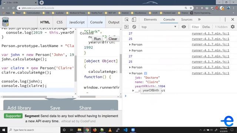
Task: Expand the first Person object entry
Action: click(130, 45)
